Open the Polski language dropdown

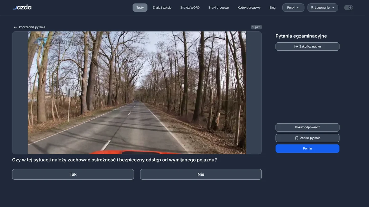coord(293,8)
